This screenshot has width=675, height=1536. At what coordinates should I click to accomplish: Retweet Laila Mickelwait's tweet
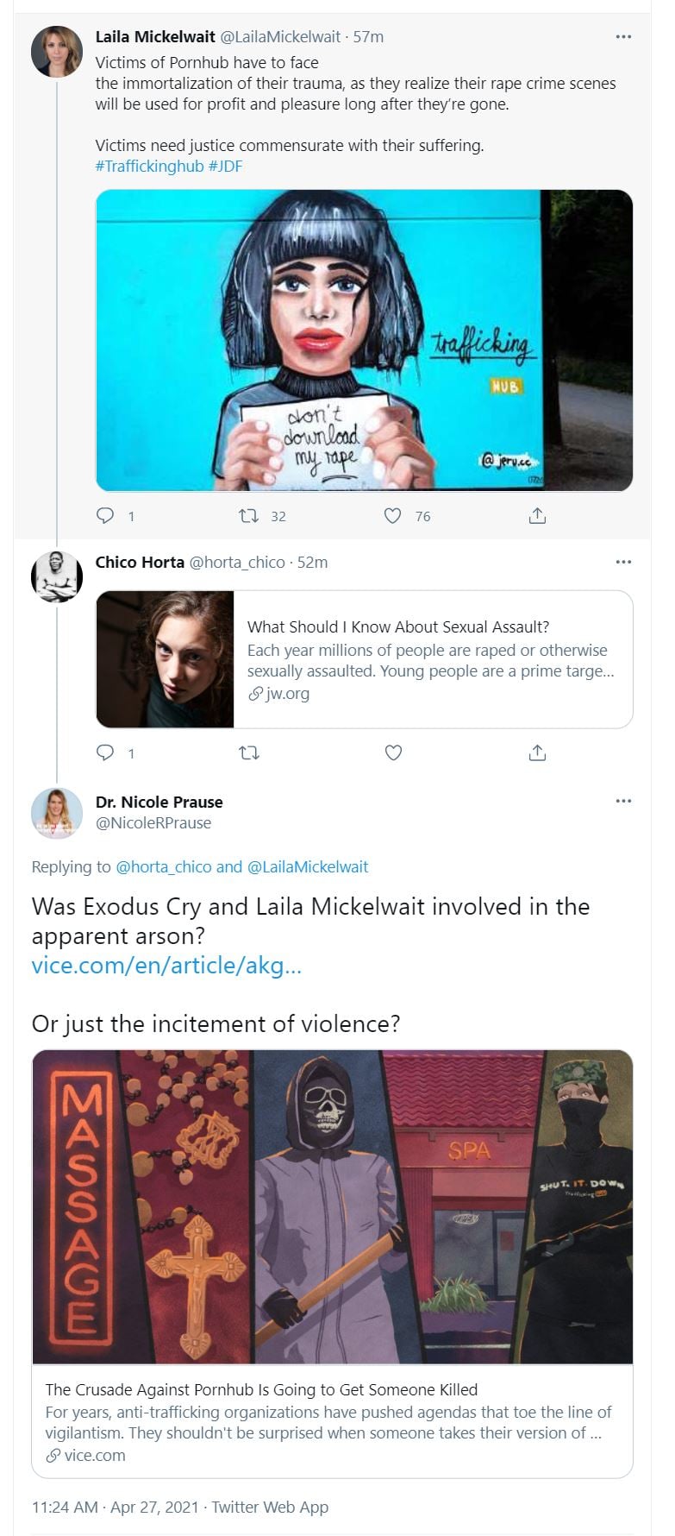coord(249,516)
